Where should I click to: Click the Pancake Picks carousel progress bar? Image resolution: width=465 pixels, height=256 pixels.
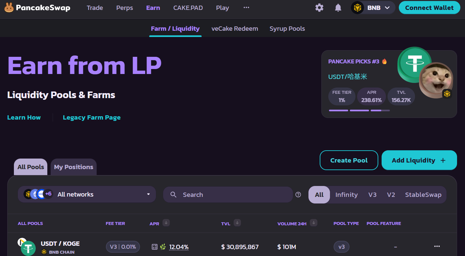(x=359, y=110)
